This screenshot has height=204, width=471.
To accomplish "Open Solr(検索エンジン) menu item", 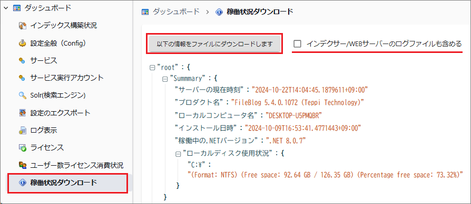I will (58, 95).
